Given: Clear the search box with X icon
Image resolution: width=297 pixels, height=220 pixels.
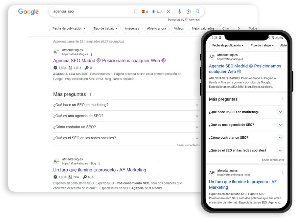Looking at the screenshot, I should [169, 12].
